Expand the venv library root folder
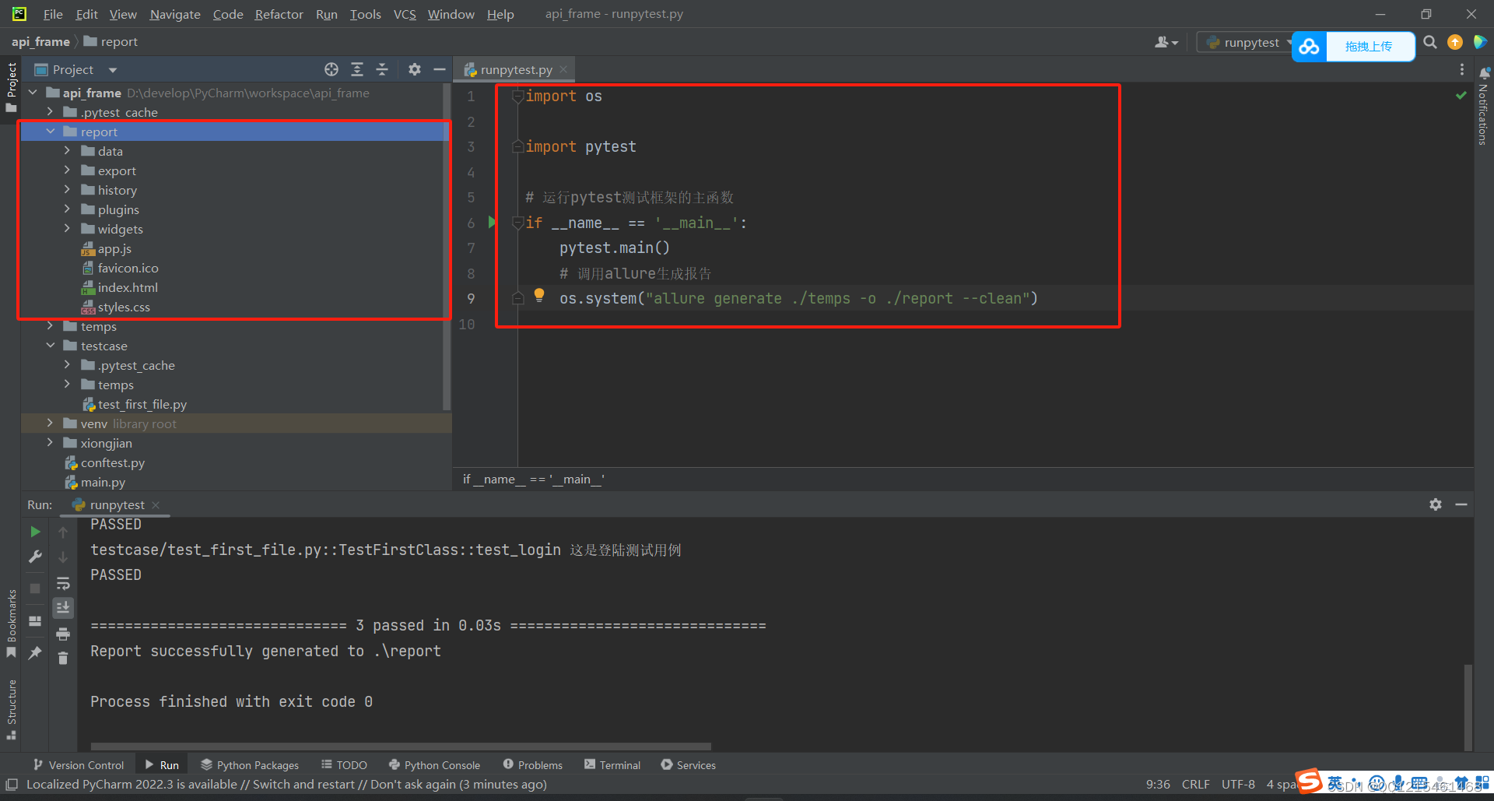This screenshot has width=1494, height=801. pos(51,423)
